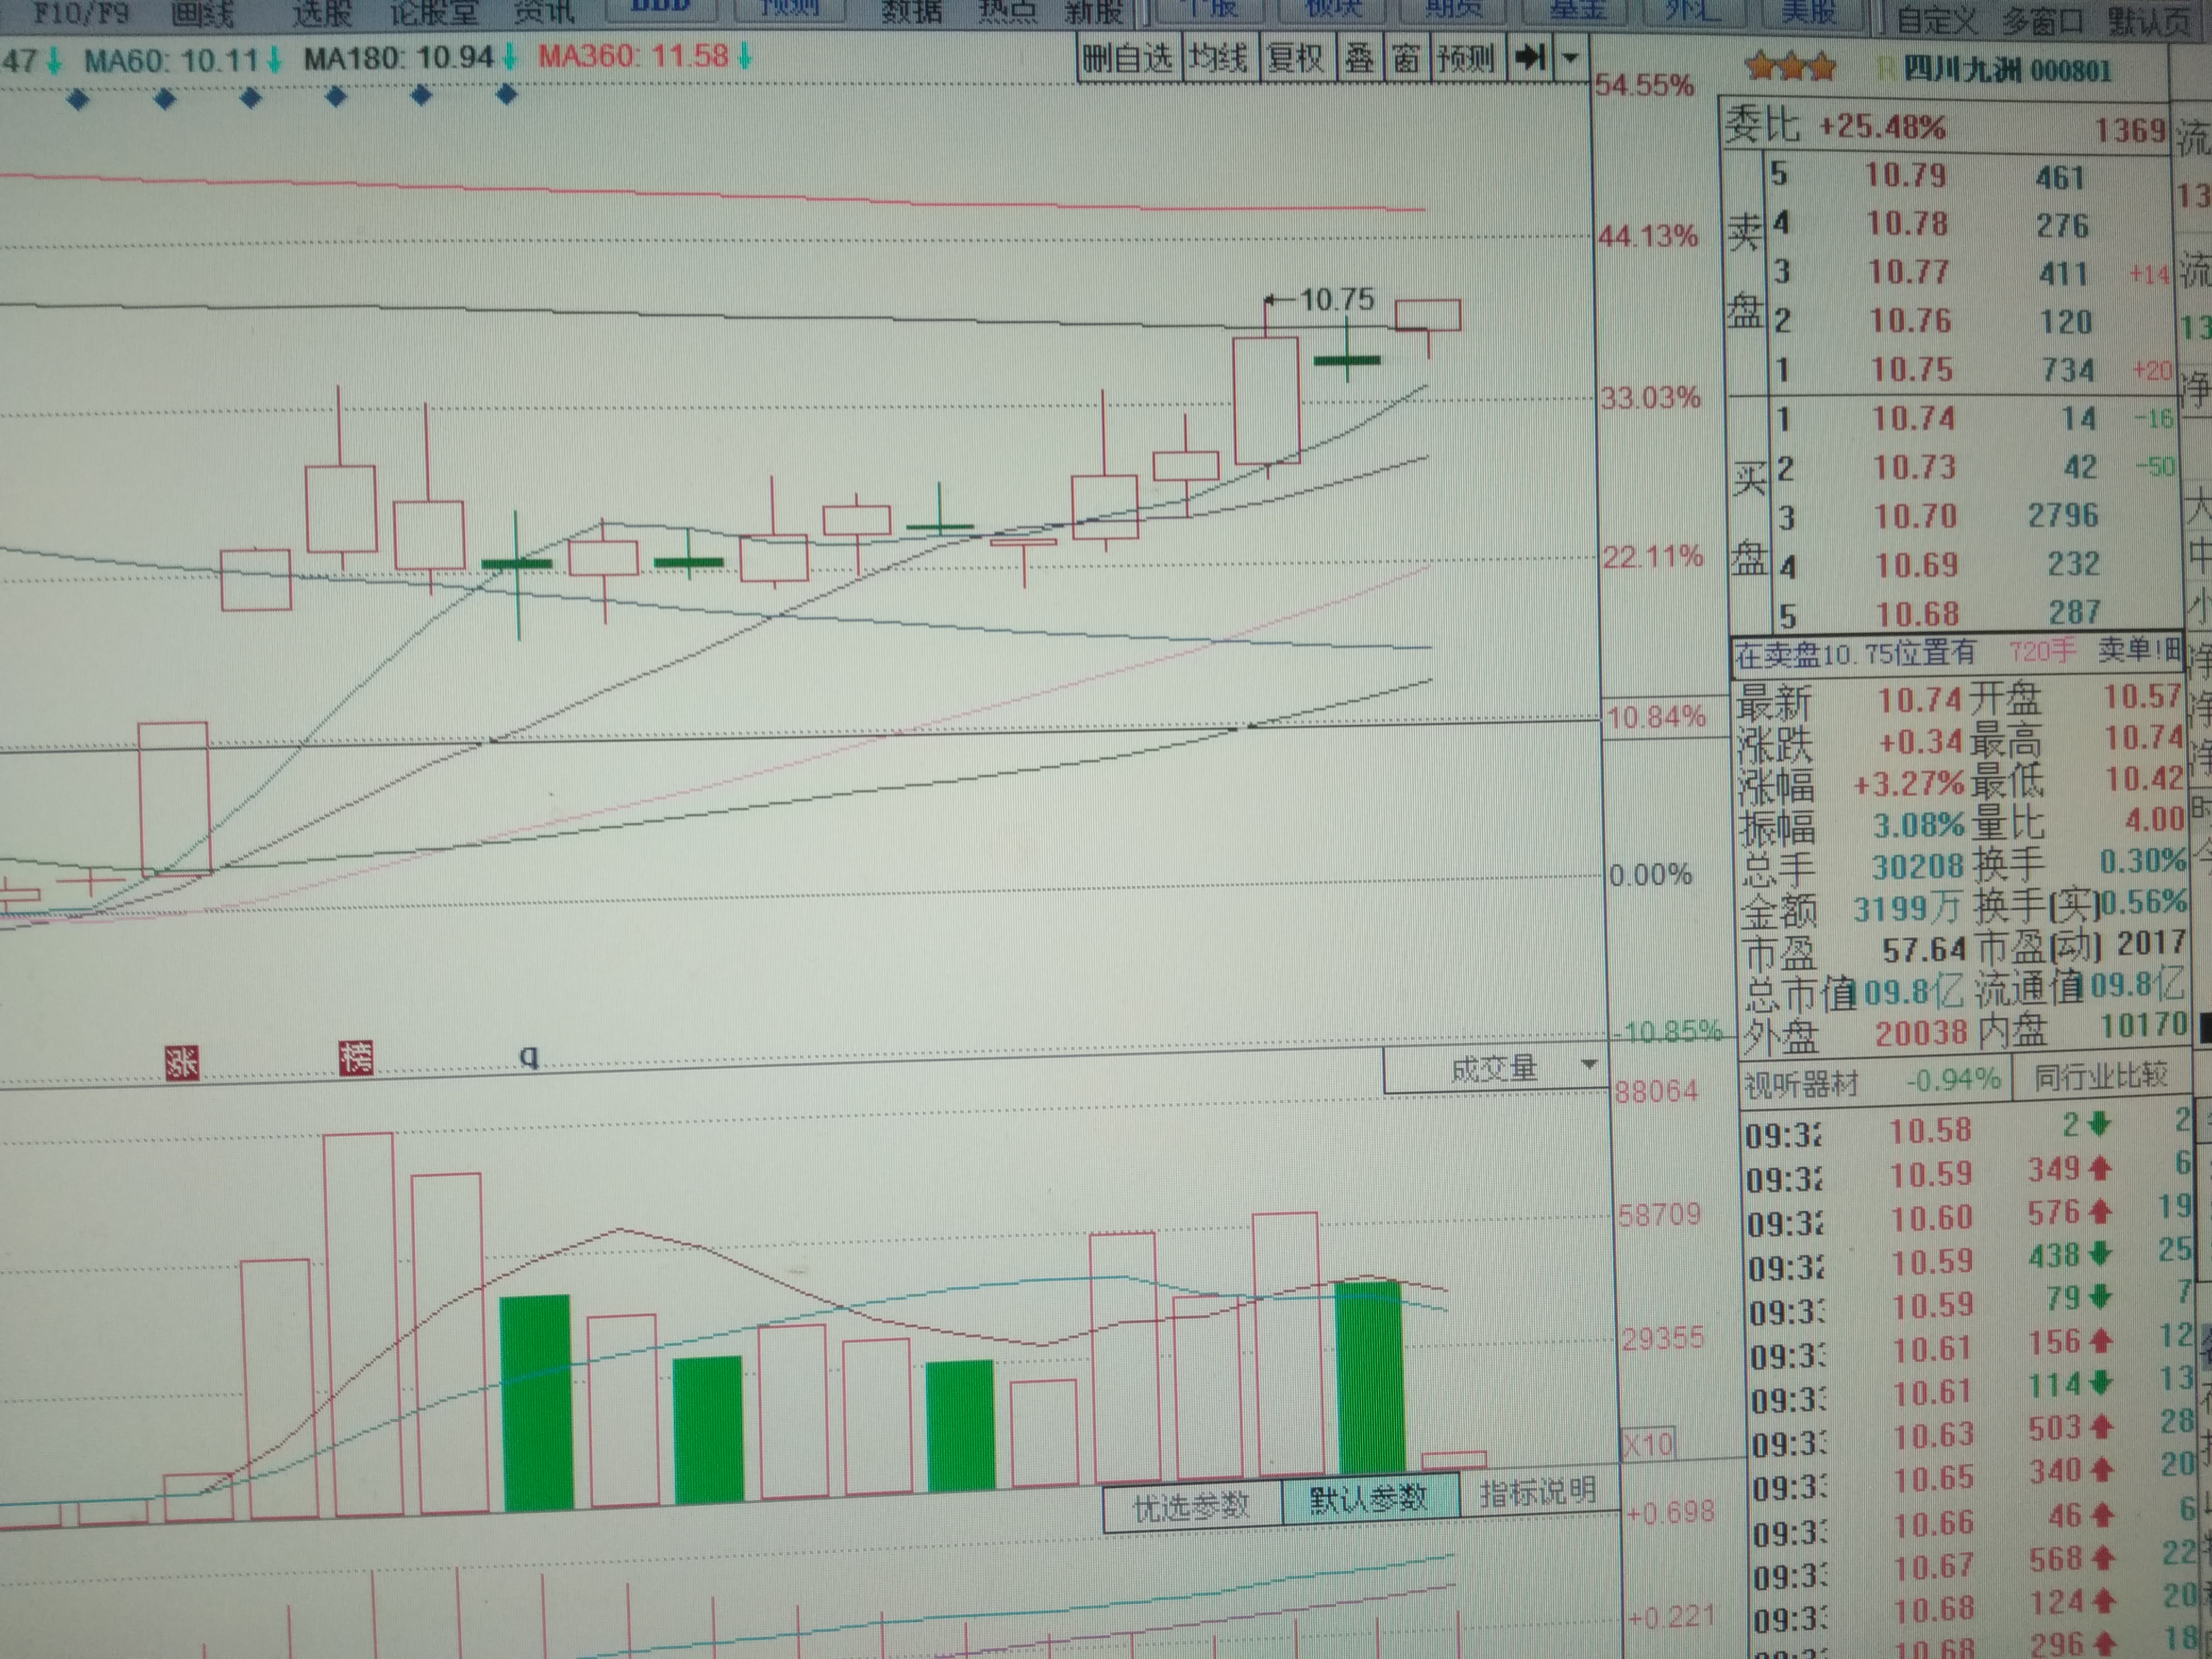Select sell level 4 price 10.78
Image resolution: width=2212 pixels, height=1659 pixels.
pos(1908,223)
